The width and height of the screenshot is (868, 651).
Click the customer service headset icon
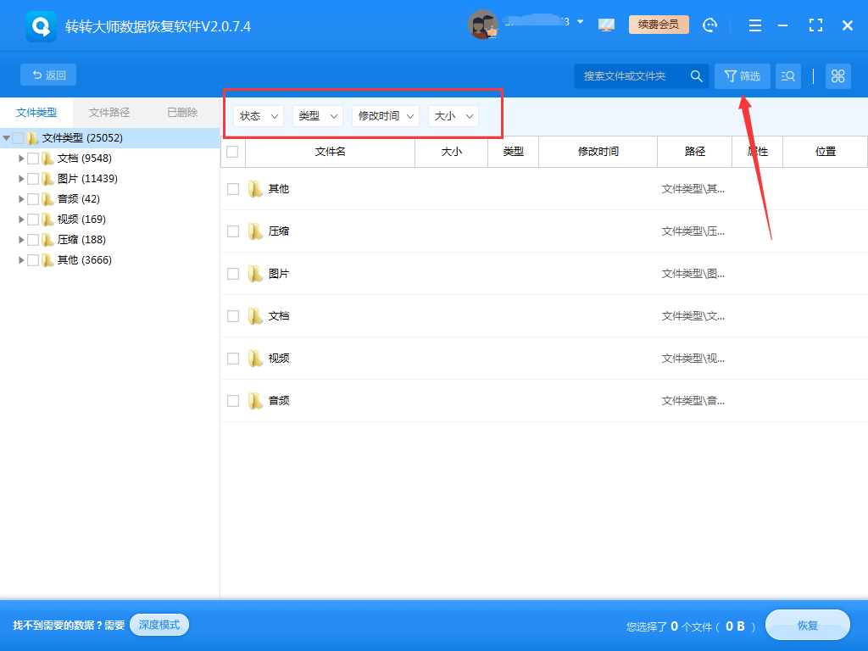709,25
